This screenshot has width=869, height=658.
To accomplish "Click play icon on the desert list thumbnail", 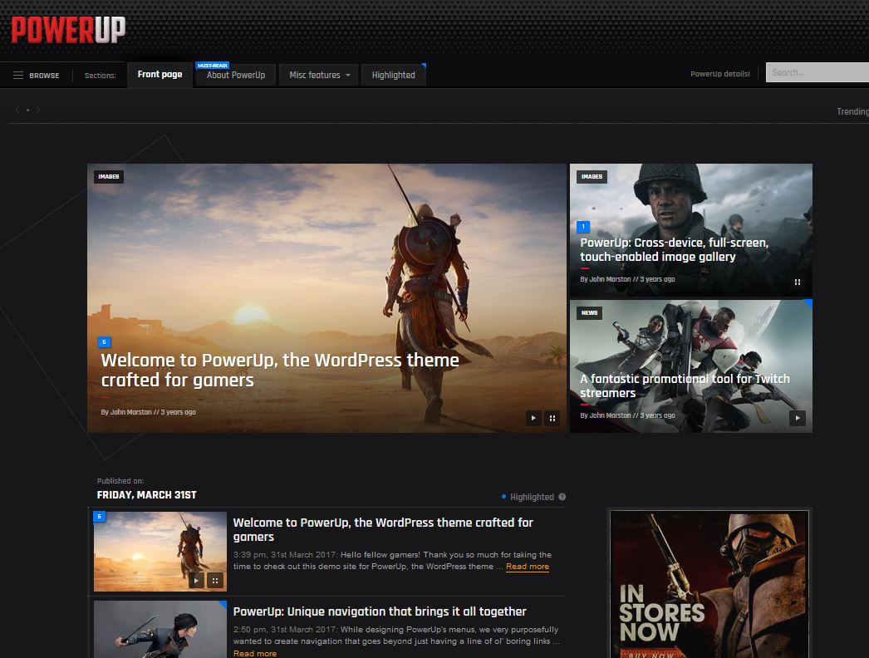I will click(196, 581).
